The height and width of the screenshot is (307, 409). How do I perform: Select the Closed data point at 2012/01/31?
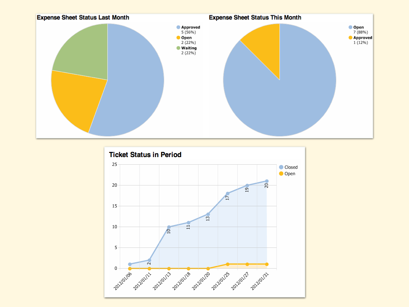[267, 181]
